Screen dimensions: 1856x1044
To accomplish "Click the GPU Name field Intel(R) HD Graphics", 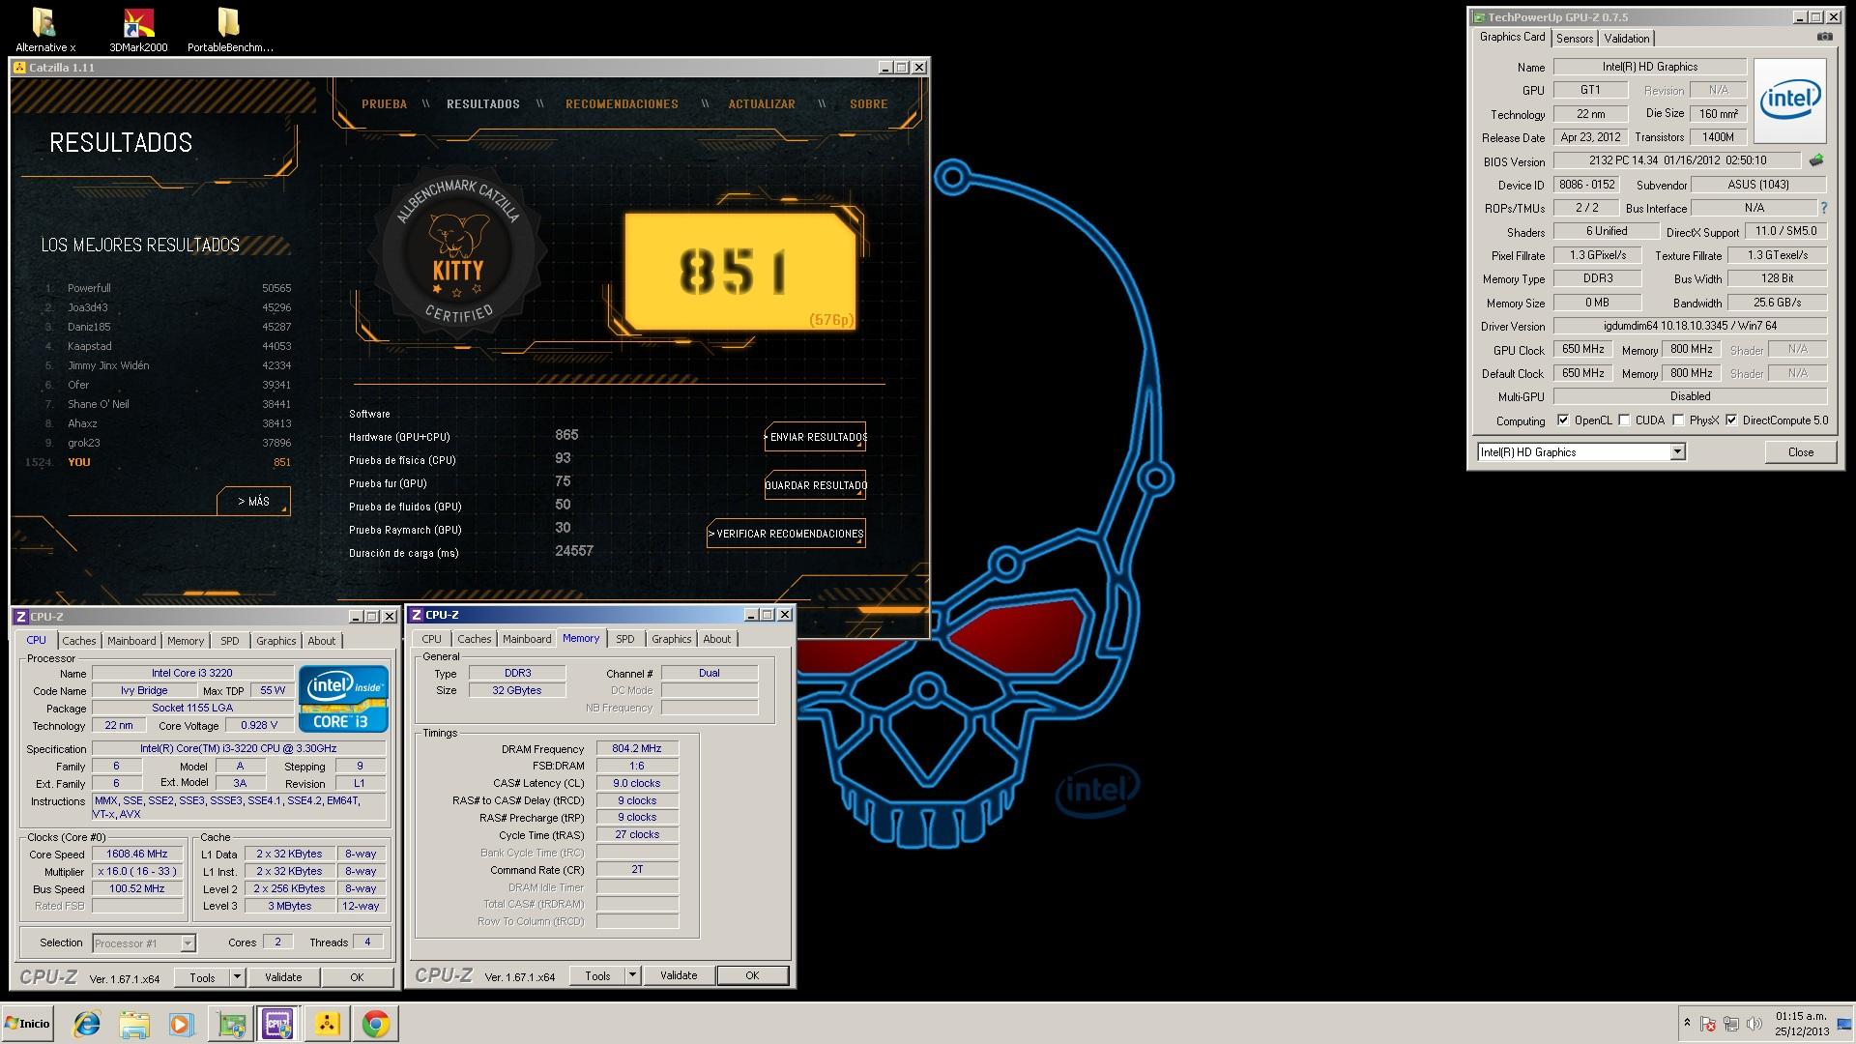I will (1650, 67).
